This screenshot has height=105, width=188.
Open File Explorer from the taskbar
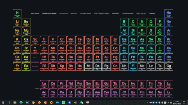[15, 102]
